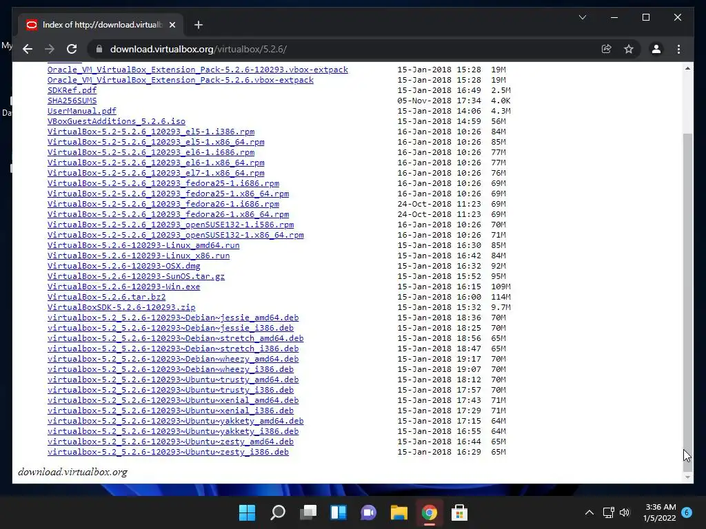706x529 pixels.
Task: Open the notification count badge
Action: (x=687, y=512)
